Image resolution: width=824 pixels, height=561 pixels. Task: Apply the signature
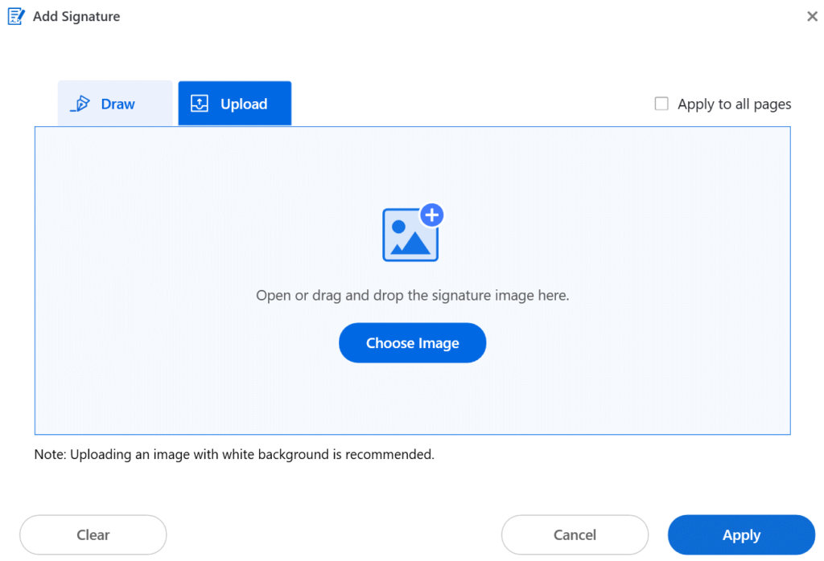click(741, 535)
